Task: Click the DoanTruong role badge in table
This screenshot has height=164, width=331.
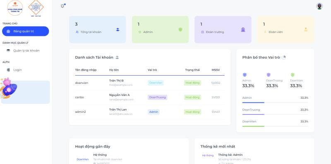Action: click(157, 97)
